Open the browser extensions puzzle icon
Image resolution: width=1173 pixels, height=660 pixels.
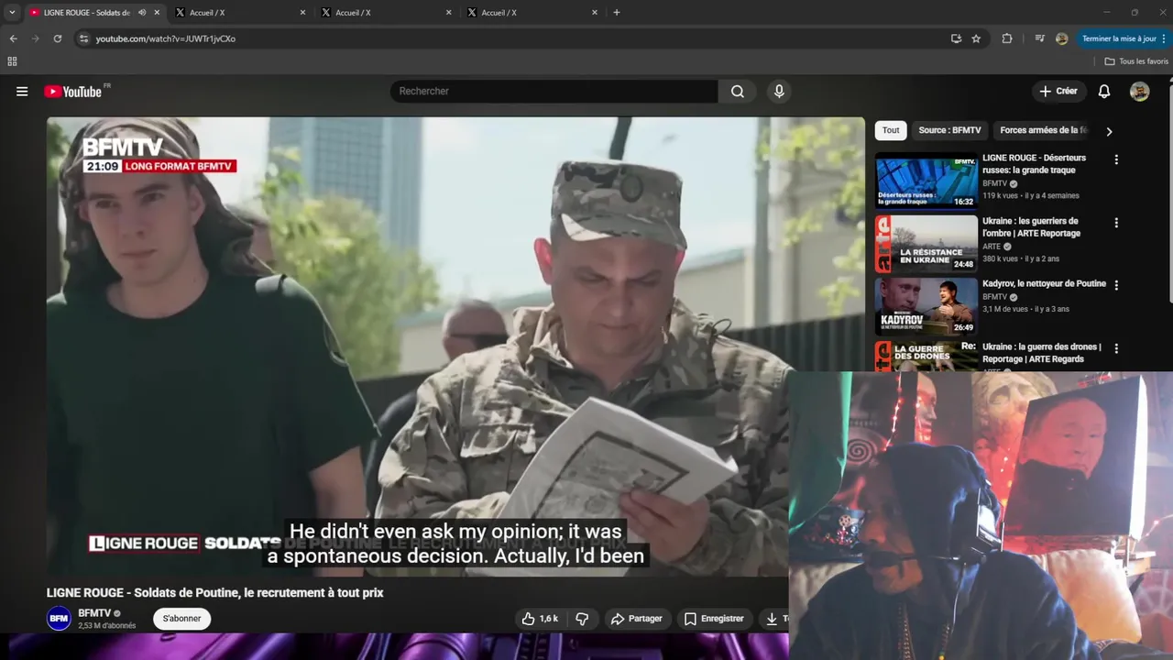1007,38
